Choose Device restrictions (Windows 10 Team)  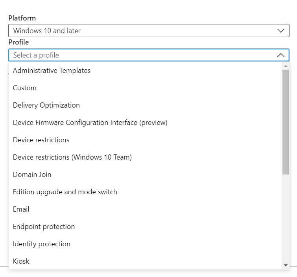[72, 157]
